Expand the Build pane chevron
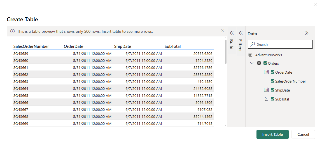This screenshot has width=322, height=145. tap(232, 33)
